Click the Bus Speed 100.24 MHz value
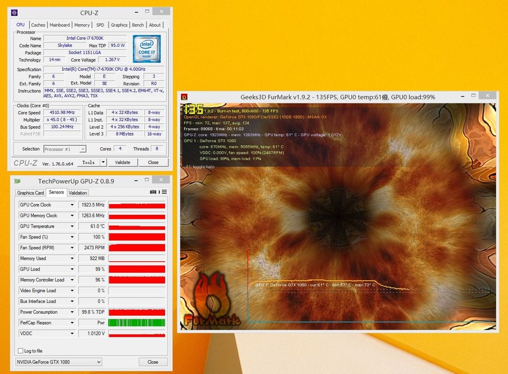This screenshot has height=374, width=508. coord(62,127)
